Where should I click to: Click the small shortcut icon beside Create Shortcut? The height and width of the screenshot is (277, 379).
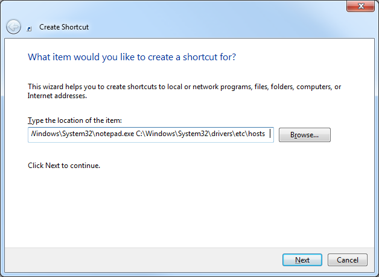pos(29,29)
